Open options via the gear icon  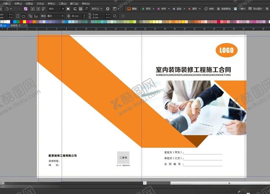pyautogui.click(x=108, y=9)
